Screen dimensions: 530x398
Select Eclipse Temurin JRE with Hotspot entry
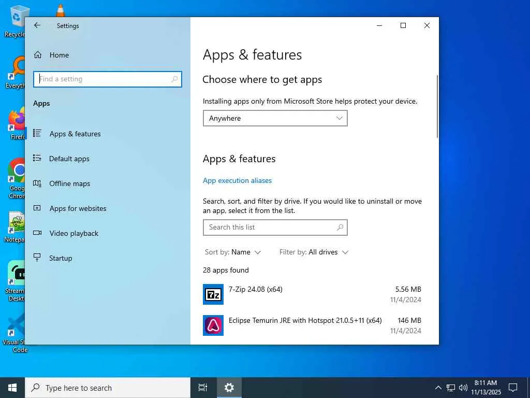click(312, 325)
